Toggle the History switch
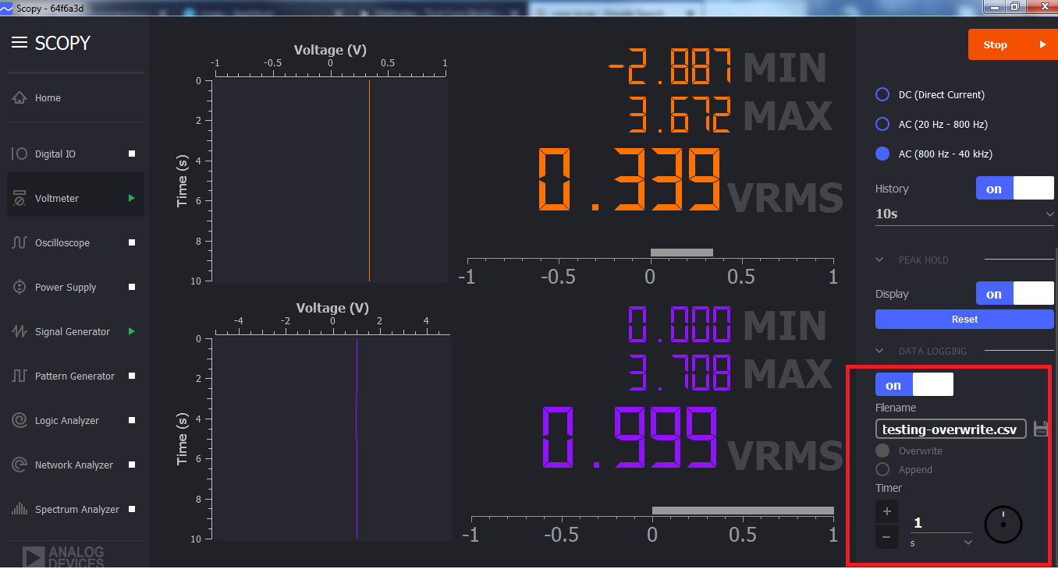This screenshot has width=1058, height=569. [1014, 189]
